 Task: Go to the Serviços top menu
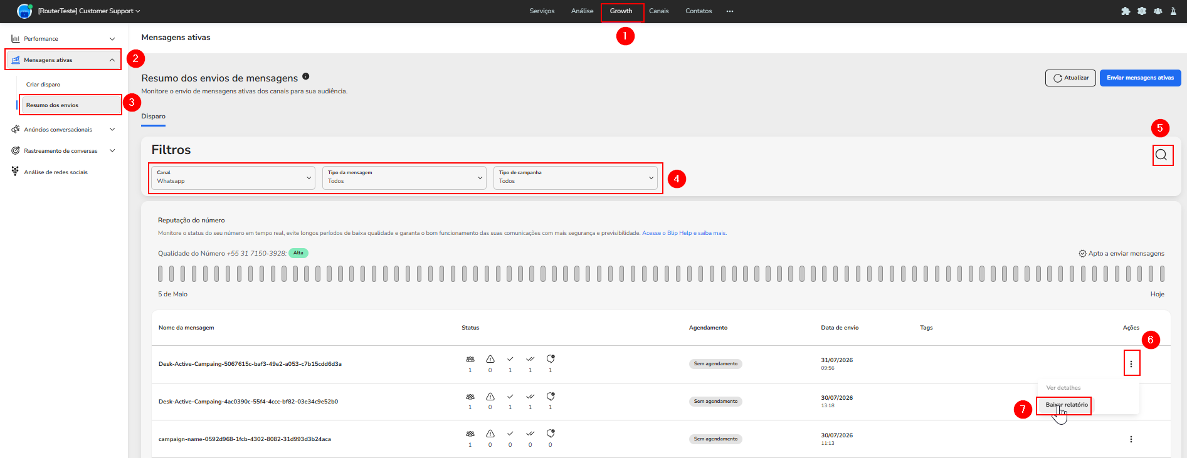542,11
